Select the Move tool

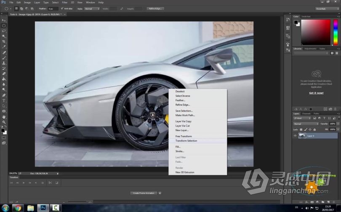(x=4, y=21)
